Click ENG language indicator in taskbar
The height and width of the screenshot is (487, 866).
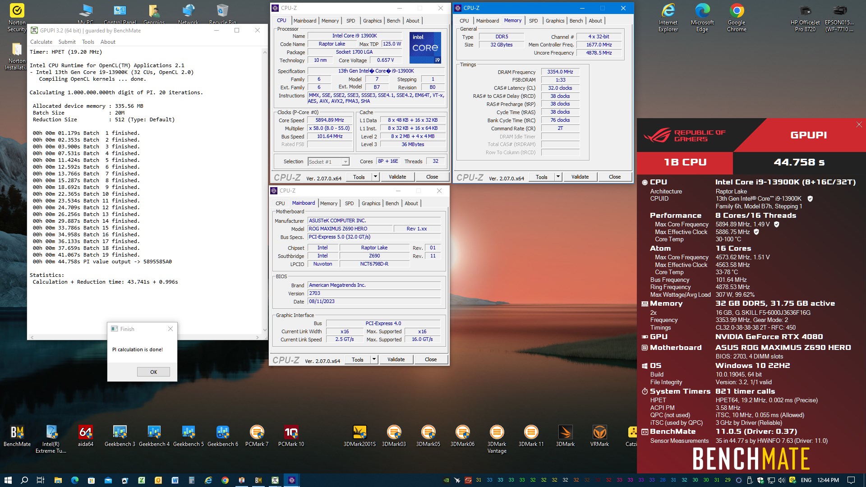click(x=806, y=480)
